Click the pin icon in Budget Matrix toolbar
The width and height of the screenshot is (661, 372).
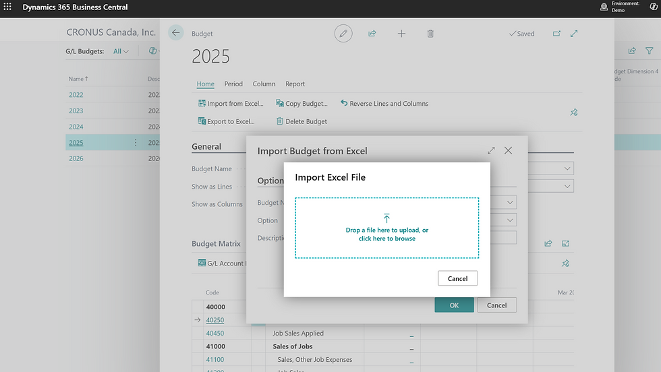coord(565,263)
